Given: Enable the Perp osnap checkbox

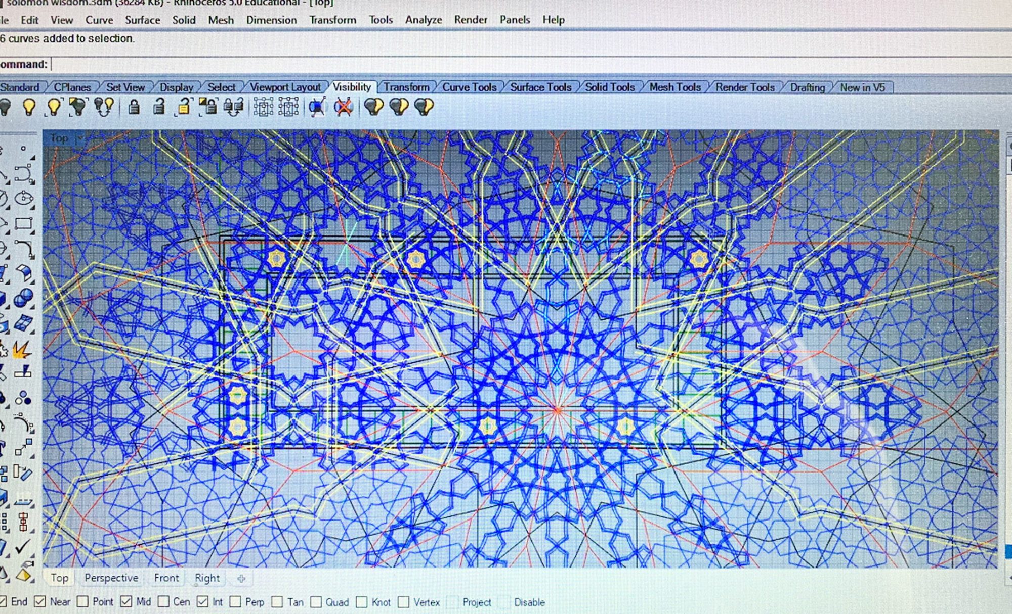Looking at the screenshot, I should (x=235, y=602).
